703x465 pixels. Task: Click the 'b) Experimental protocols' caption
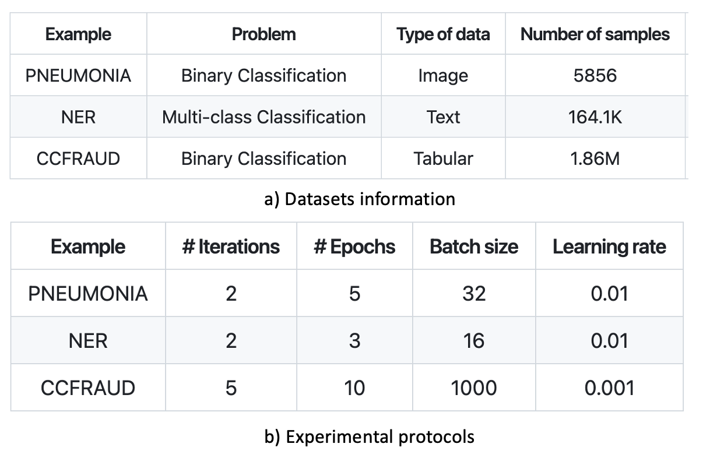370,436
